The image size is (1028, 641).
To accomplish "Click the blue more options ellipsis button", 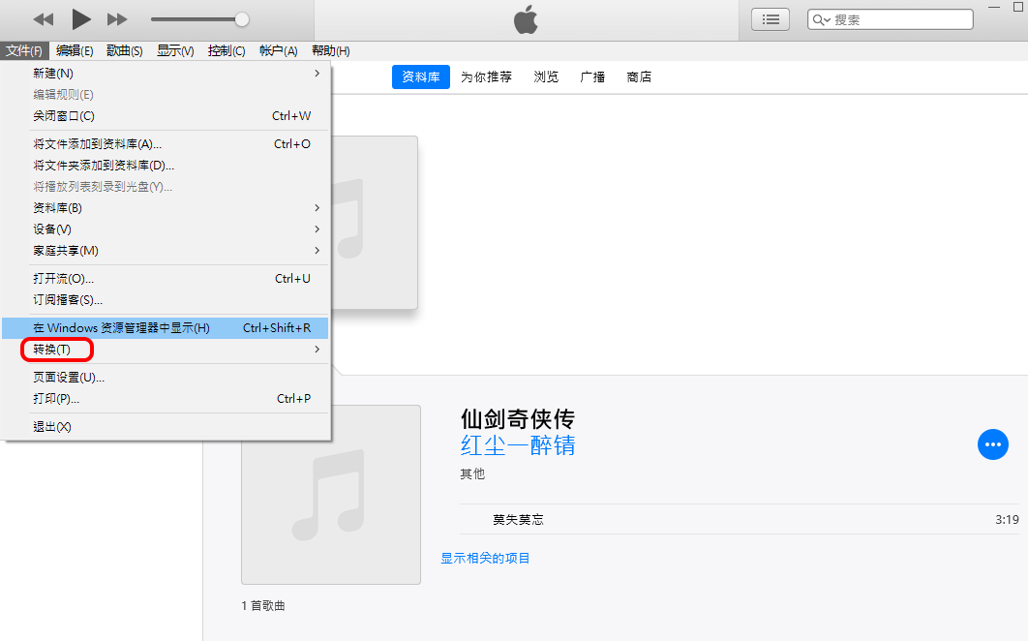I will click(992, 444).
